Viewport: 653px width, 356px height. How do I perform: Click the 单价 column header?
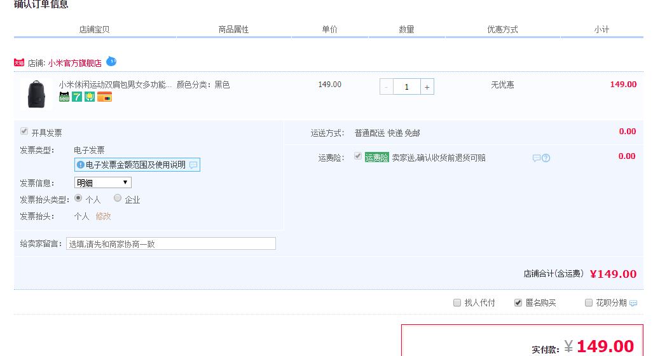(x=330, y=30)
